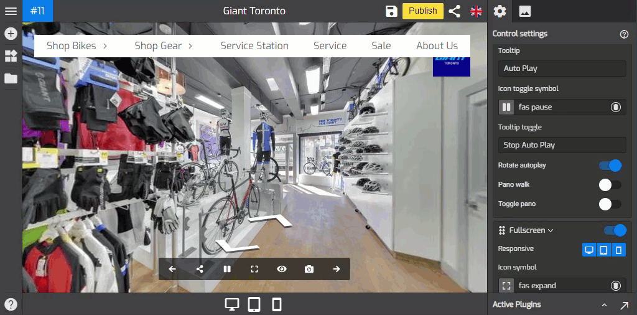637x315 pixels.
Task: Click the Giant Toronto project title
Action: tap(254, 11)
